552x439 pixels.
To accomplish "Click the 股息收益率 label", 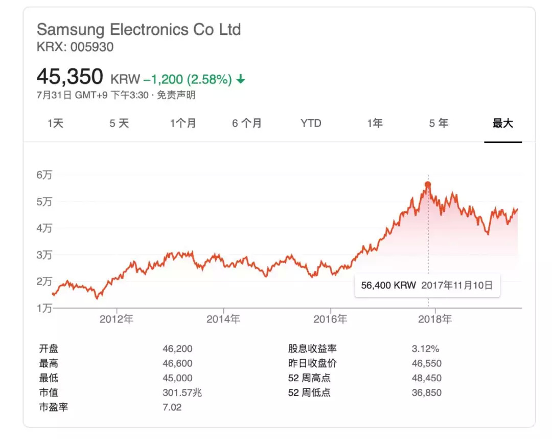I will click(312, 349).
